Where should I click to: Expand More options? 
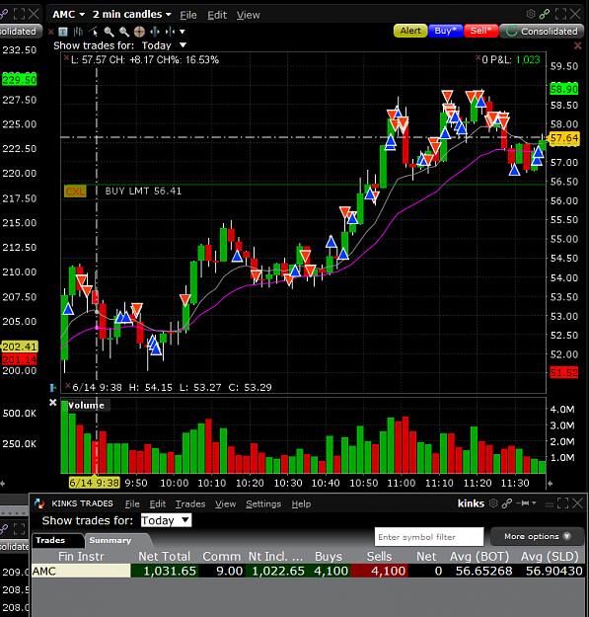537,537
